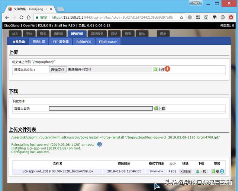Image resolution: width=238 pixels, height=191 pixels.
Task: Click the opkg install command output line
Action: point(116,137)
